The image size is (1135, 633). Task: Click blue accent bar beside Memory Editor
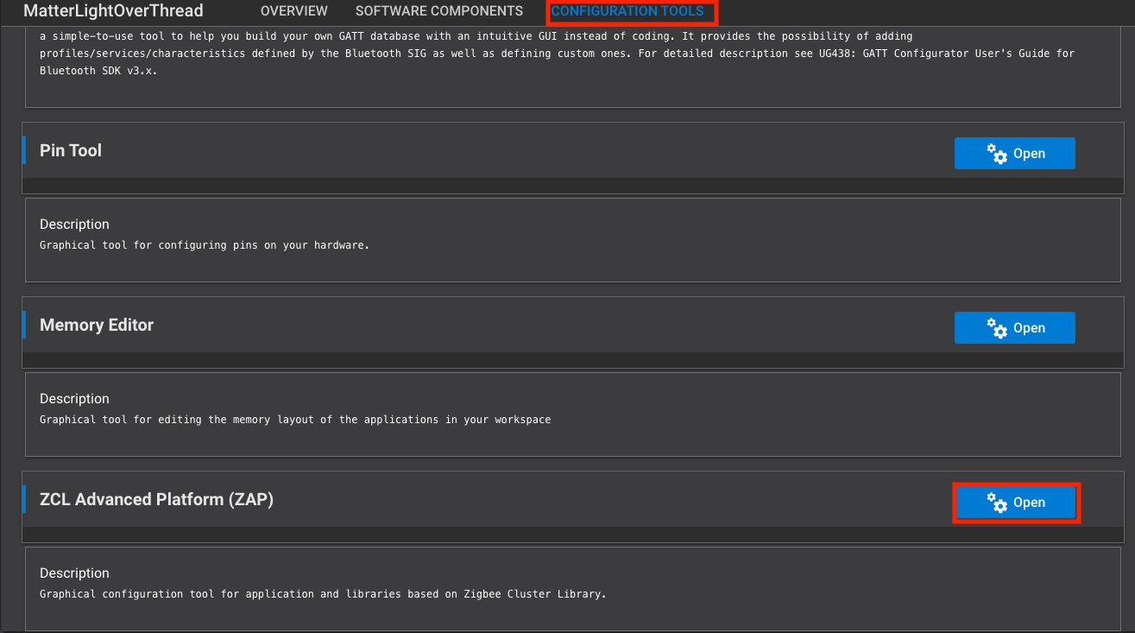coord(24,325)
